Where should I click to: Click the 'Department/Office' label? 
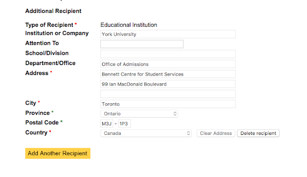pos(50,63)
